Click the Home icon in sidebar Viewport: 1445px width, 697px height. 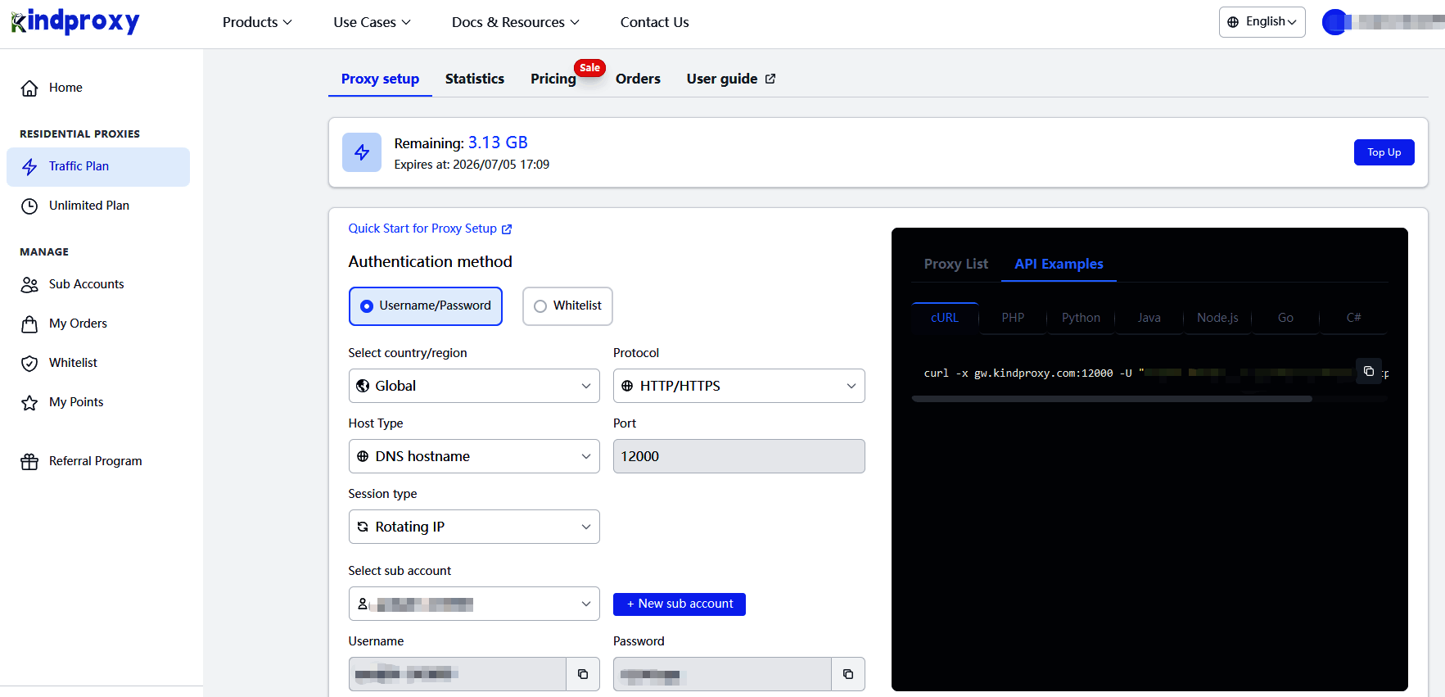29,88
